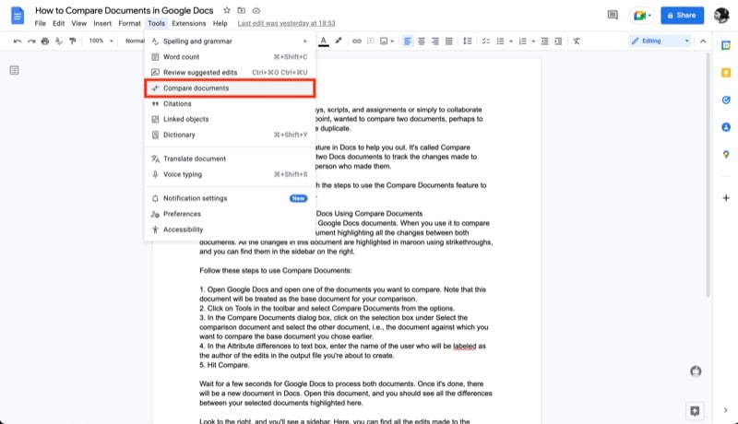This screenshot has width=738, height=424.
Task: Open the Help menu
Action: [x=220, y=23]
